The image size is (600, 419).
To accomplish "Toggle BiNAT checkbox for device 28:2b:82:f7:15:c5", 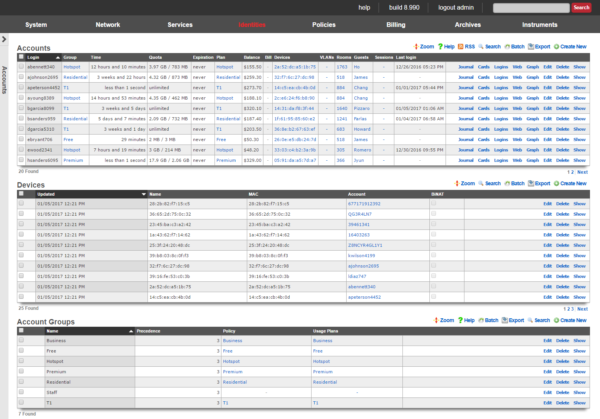I will coord(434,203).
